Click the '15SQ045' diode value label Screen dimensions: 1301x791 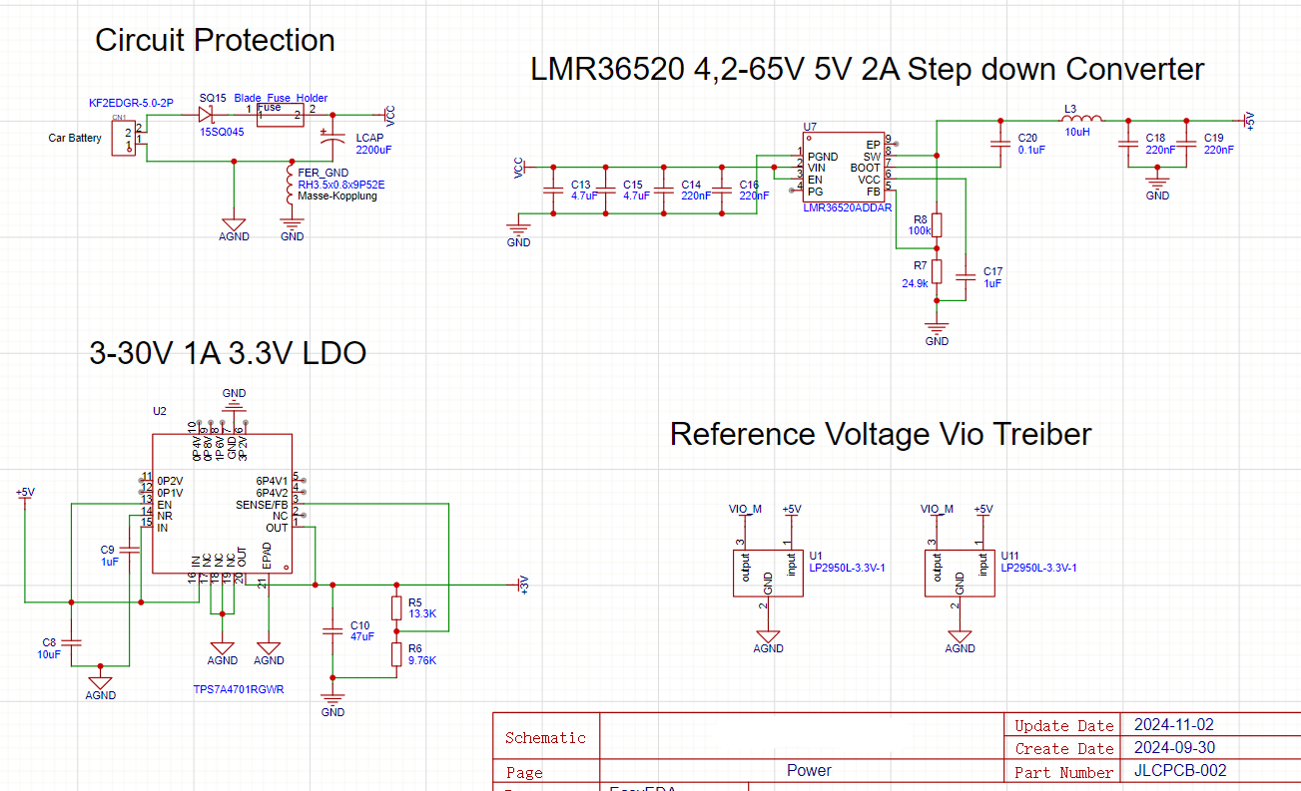pyautogui.click(x=222, y=132)
